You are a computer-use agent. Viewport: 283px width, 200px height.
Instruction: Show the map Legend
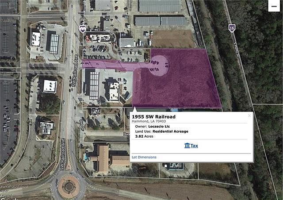(x=6, y=196)
